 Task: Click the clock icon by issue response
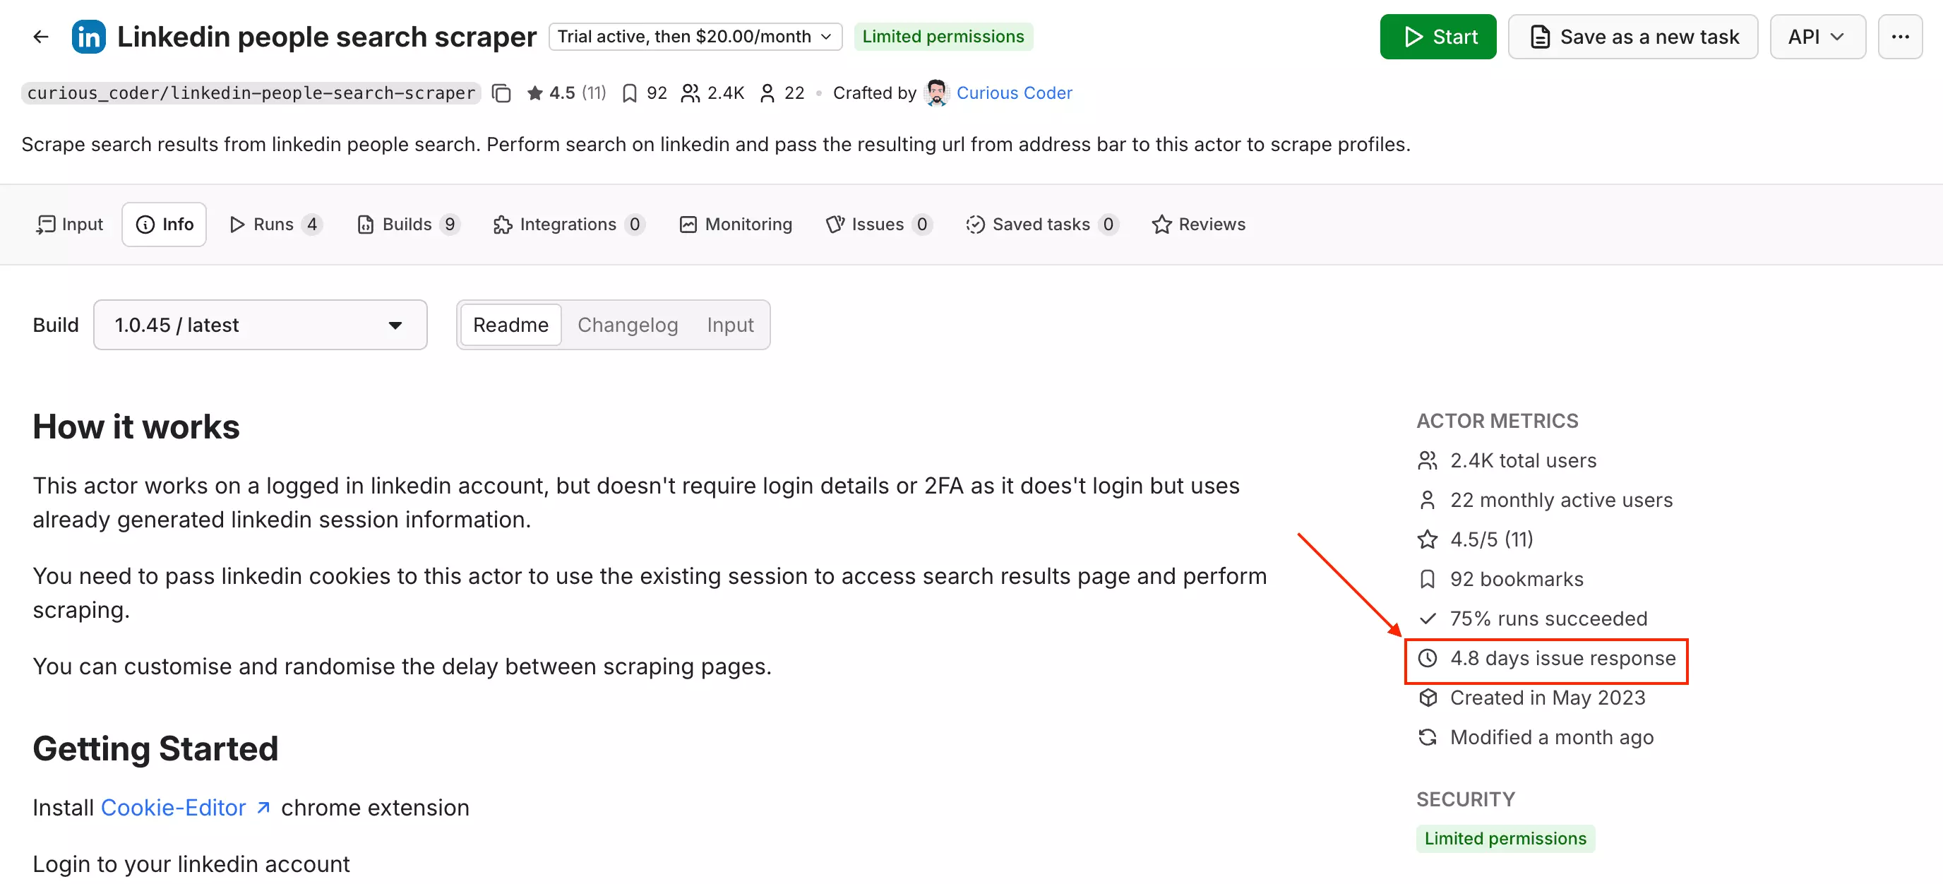1427,658
